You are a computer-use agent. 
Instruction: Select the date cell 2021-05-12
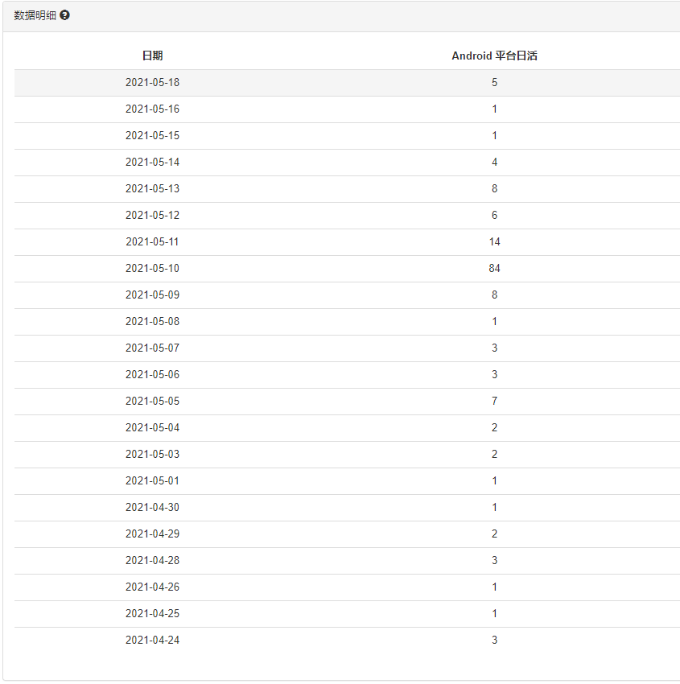click(152, 216)
